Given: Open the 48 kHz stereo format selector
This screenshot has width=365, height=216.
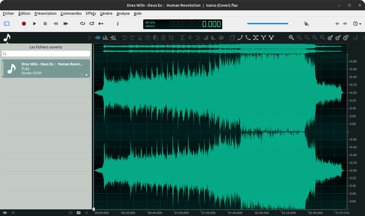Looking at the screenshot, I should point(150,24).
